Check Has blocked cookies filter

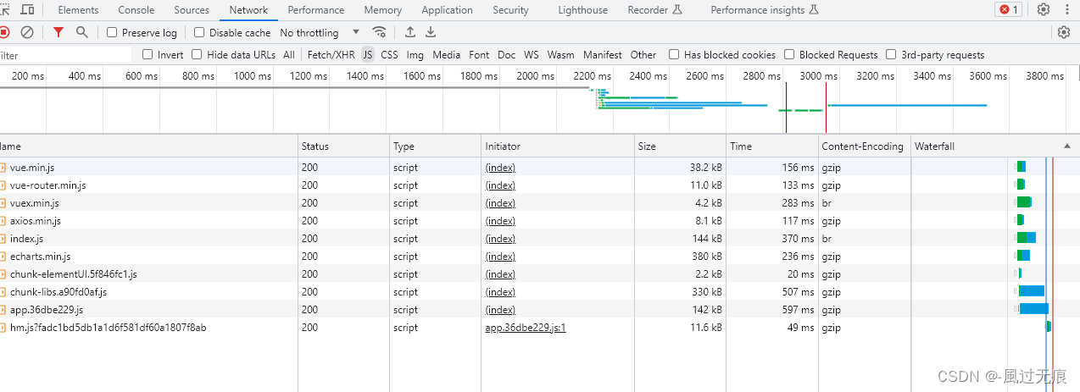tap(674, 54)
